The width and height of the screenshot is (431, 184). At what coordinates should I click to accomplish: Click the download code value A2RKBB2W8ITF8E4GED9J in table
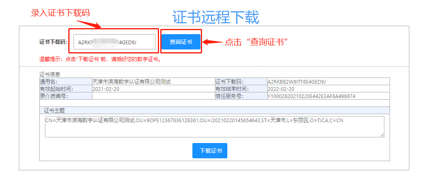(x=296, y=82)
